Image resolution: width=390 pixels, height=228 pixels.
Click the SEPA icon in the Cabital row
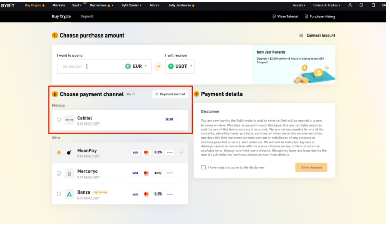170,119
